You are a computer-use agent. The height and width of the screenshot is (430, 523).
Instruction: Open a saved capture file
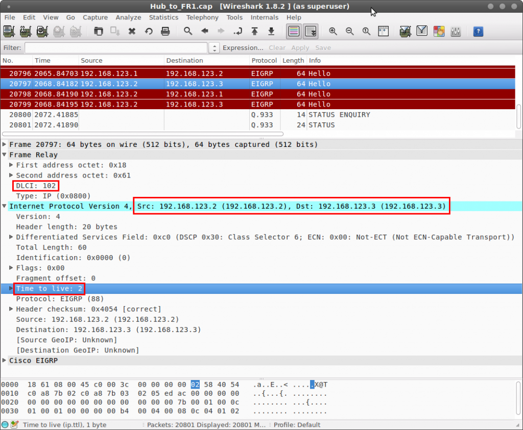[98, 32]
